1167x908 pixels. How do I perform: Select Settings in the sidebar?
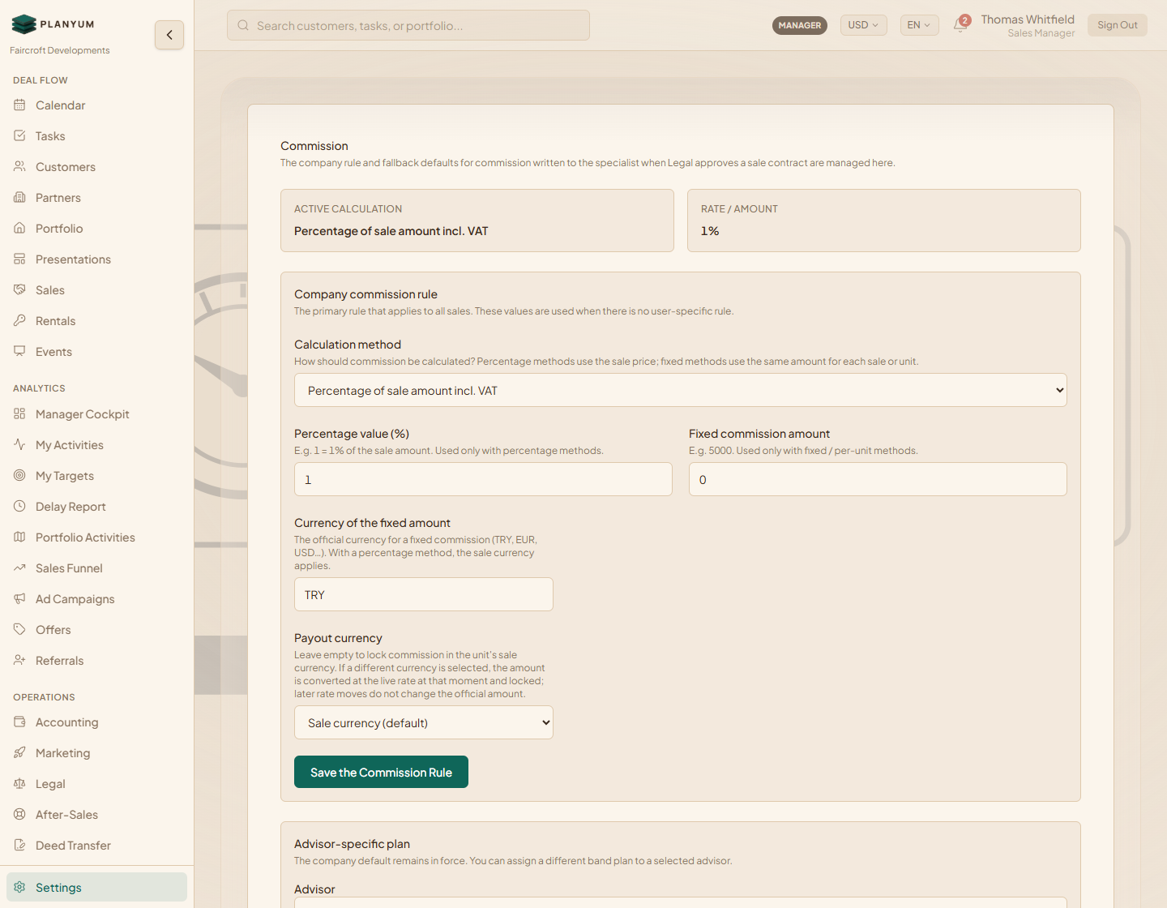pos(96,887)
